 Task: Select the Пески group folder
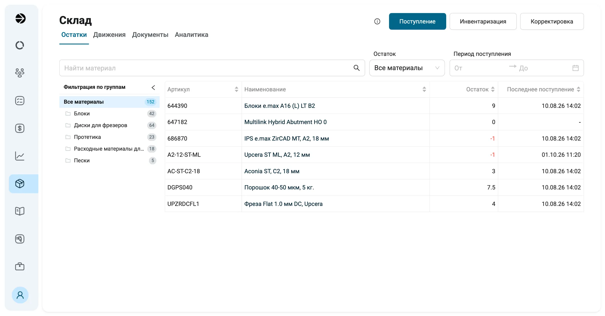(x=110, y=160)
